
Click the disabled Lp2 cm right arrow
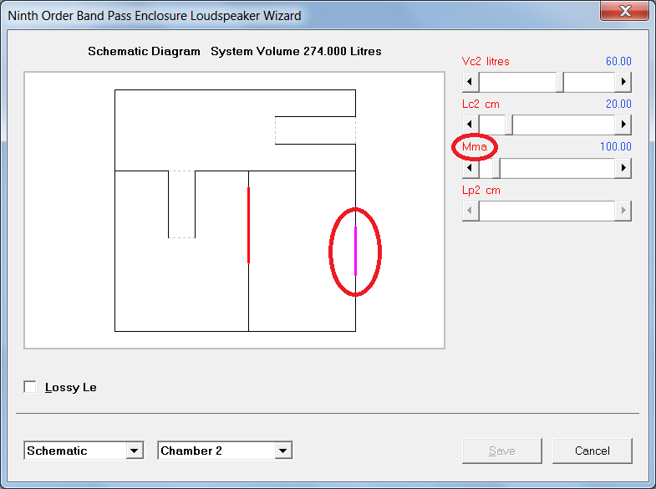pos(623,211)
